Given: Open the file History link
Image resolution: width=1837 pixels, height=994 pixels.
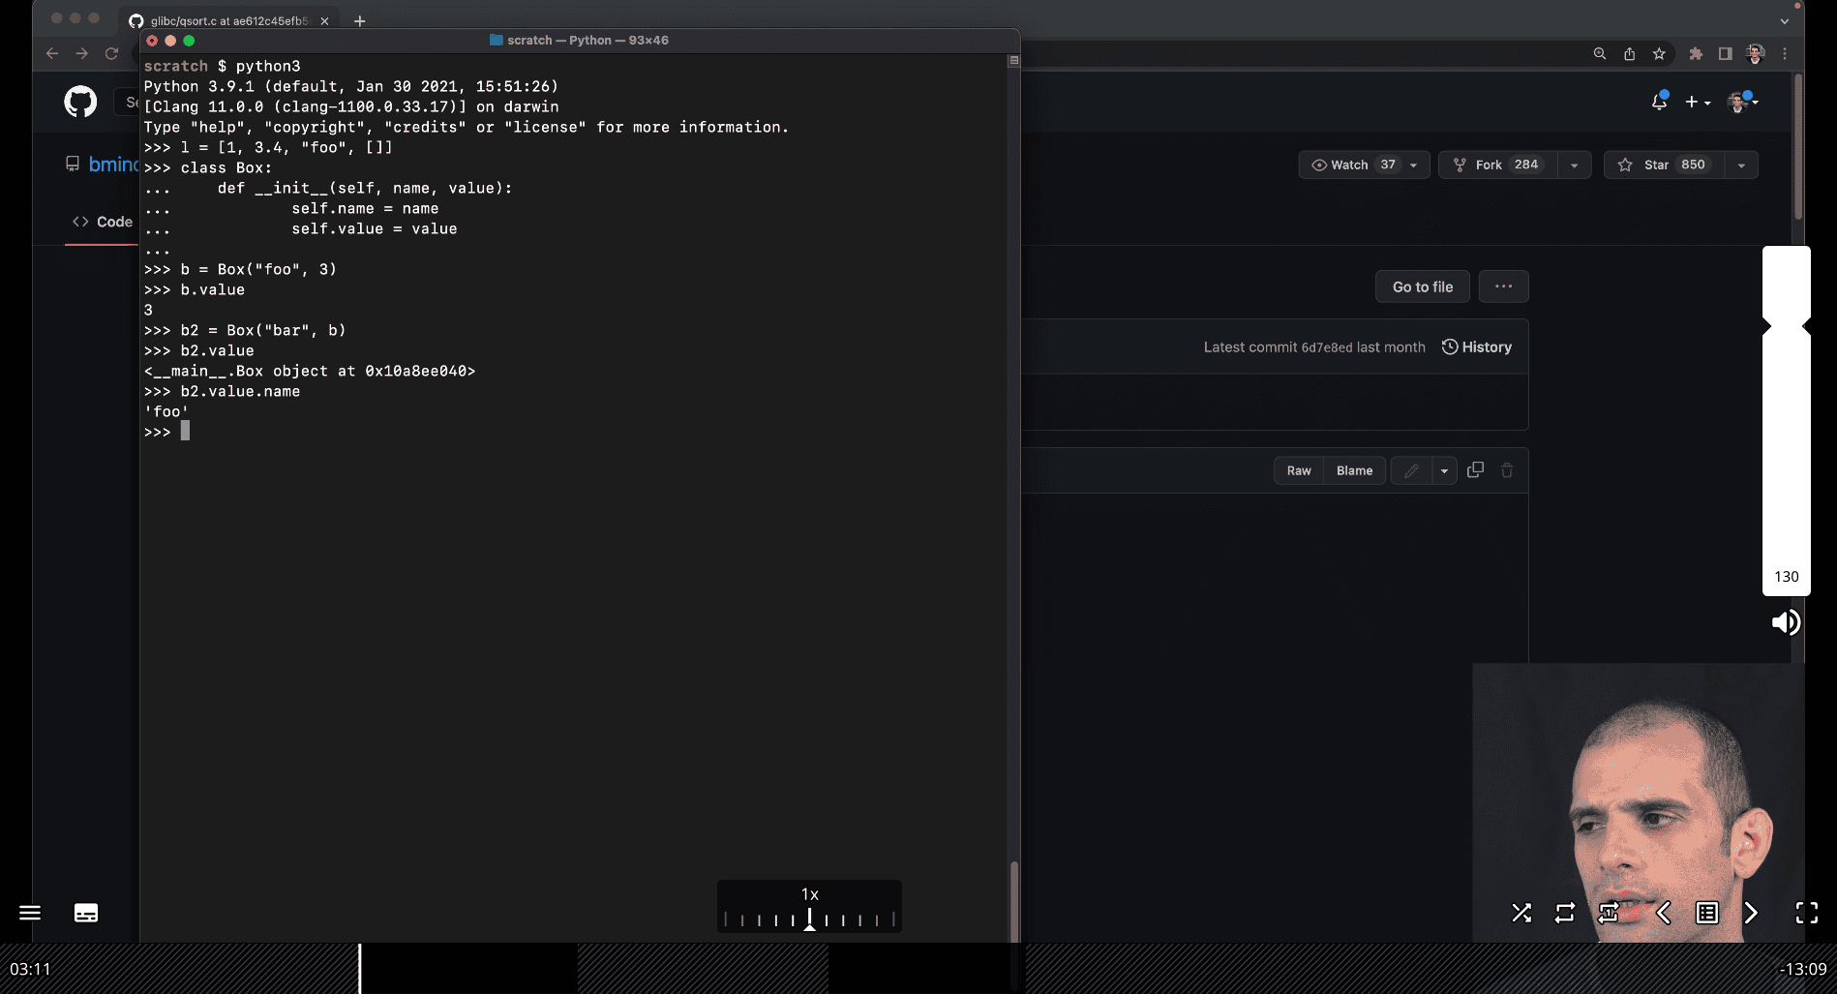Looking at the screenshot, I should click(x=1477, y=347).
